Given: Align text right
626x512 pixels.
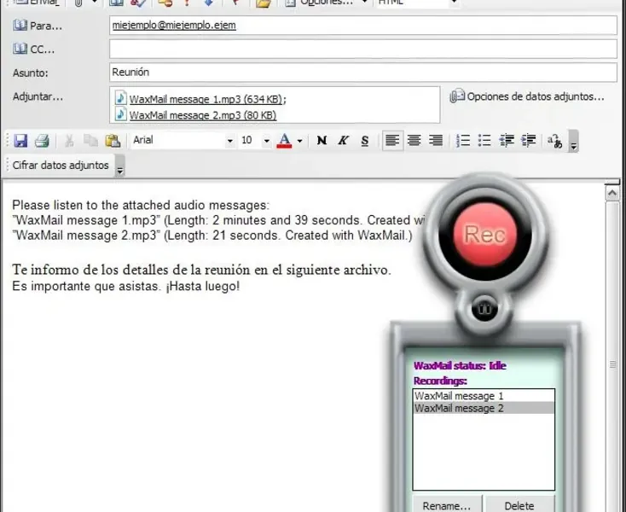Looking at the screenshot, I should [x=436, y=141].
